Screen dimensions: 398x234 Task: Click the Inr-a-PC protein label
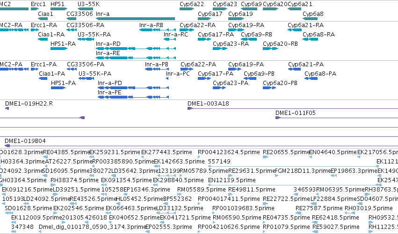pos(178,74)
